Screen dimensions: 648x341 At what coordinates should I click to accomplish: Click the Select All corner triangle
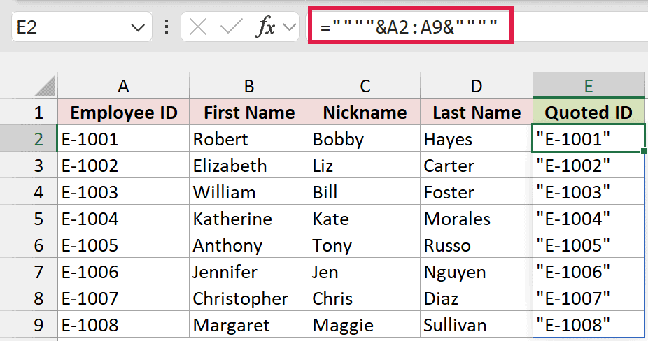45,85
